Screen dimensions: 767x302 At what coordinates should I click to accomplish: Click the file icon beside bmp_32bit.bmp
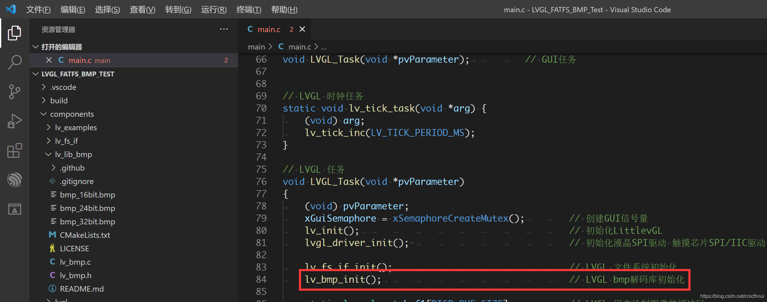(x=54, y=222)
